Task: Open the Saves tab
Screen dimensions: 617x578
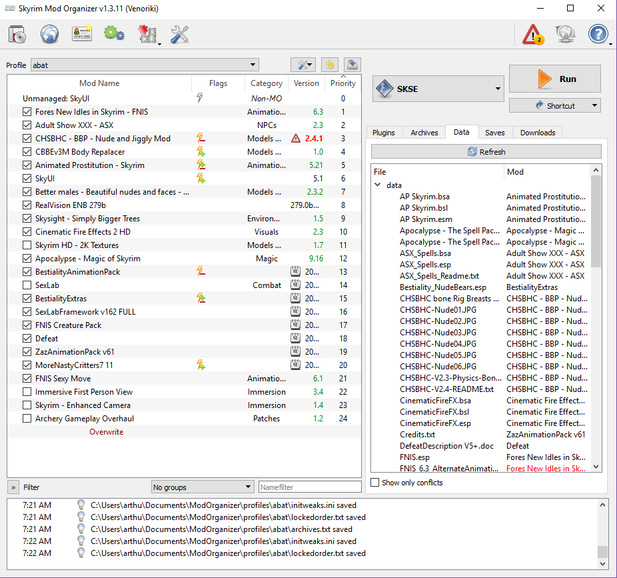Action: tap(494, 133)
